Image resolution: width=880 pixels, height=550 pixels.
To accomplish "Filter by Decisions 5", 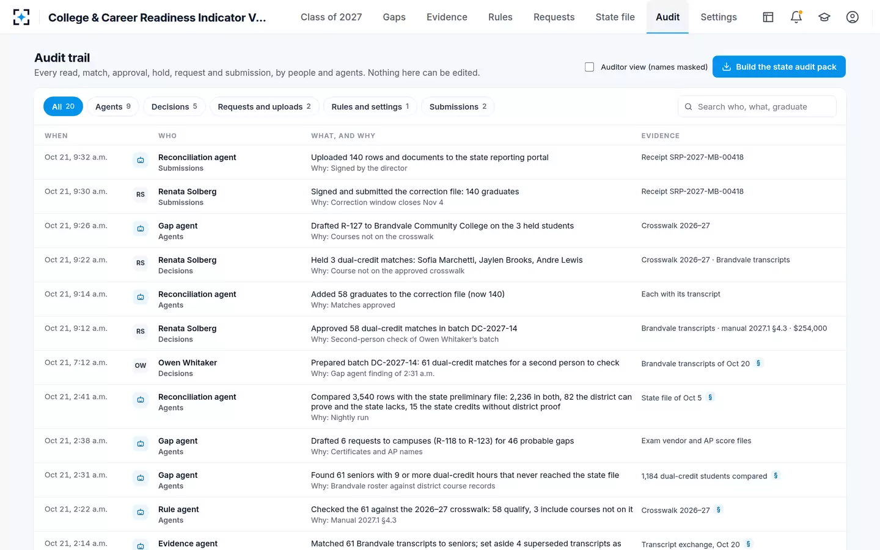I will click(174, 106).
